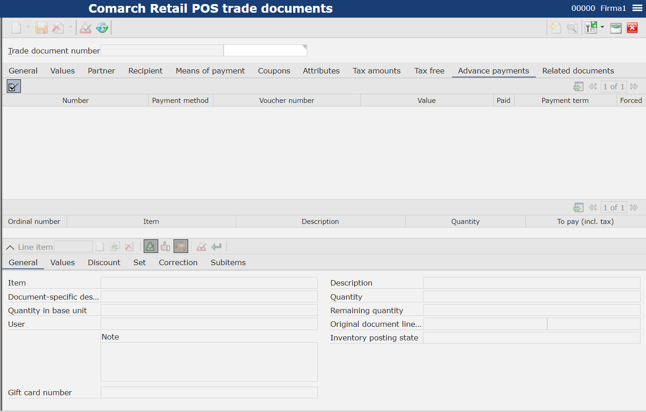Click the Save floppy disk icon
This screenshot has height=412, width=646.
click(41, 28)
